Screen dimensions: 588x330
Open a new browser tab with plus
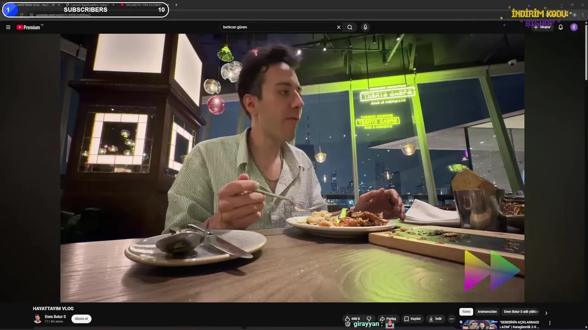176,5
